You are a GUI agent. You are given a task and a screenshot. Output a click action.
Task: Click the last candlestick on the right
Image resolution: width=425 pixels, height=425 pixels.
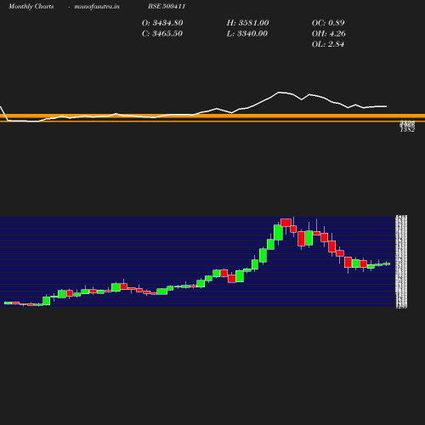point(387,263)
